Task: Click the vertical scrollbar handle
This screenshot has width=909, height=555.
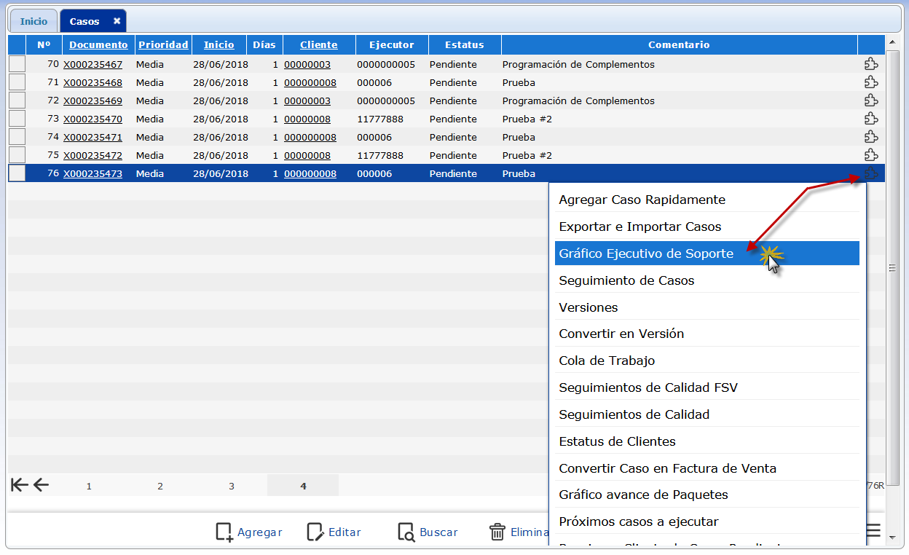Action: pyautogui.click(x=892, y=268)
